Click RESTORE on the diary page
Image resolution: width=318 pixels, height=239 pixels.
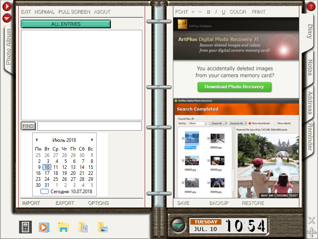coord(253,203)
